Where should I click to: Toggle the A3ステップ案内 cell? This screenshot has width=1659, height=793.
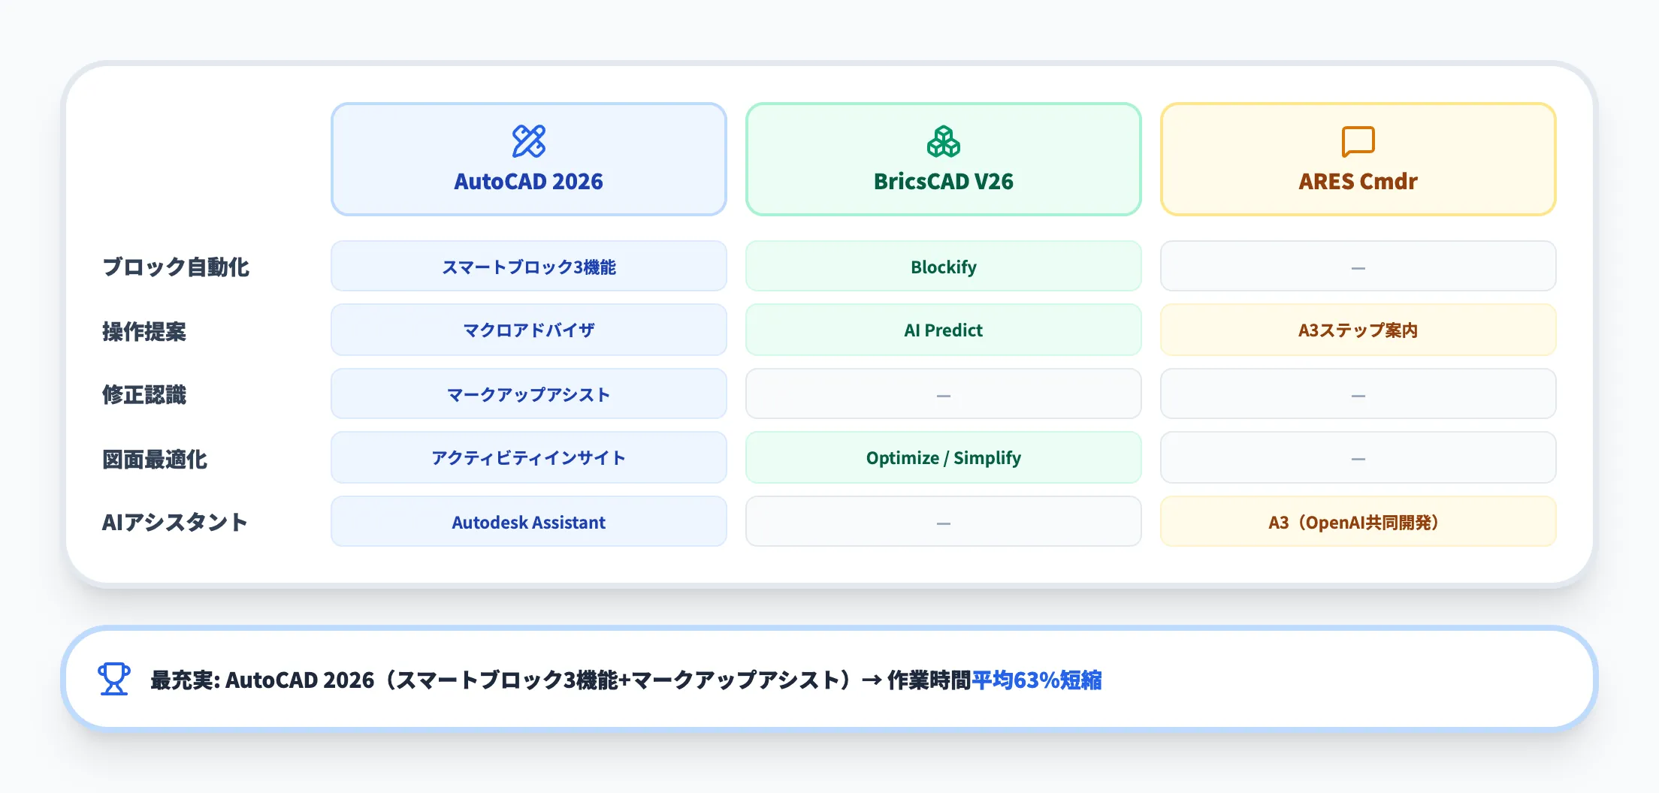1357,330
